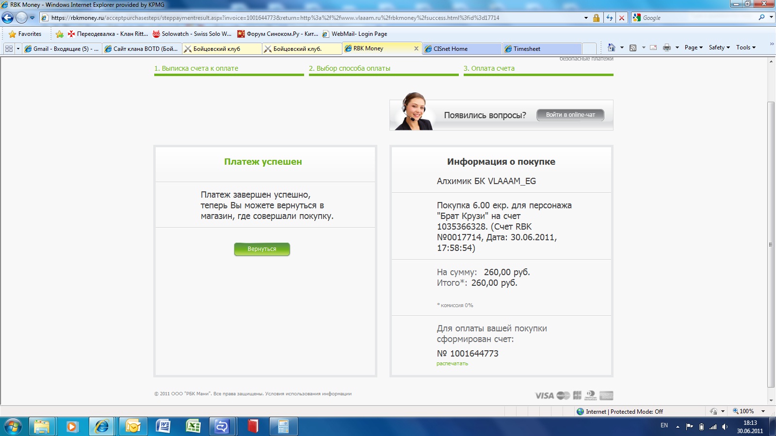Open the Safety menu
This screenshot has height=436, width=776.
(x=719, y=47)
